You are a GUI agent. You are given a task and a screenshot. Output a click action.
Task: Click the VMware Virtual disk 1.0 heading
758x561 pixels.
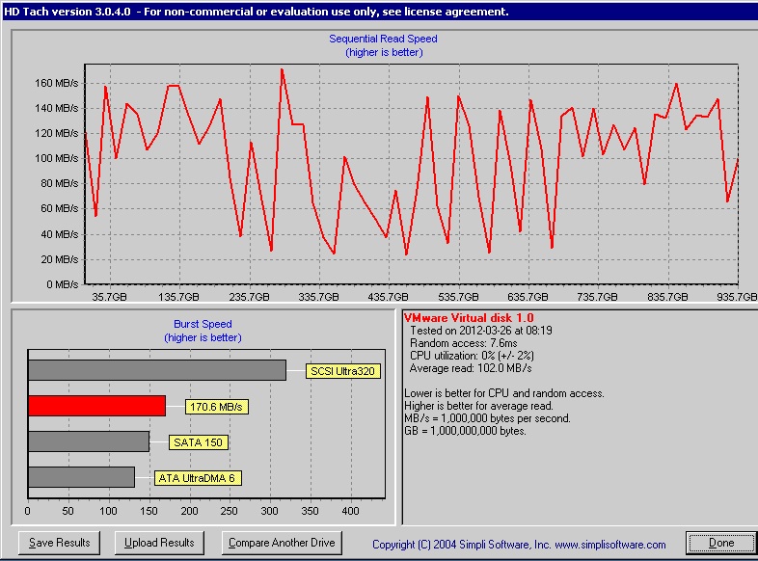click(469, 318)
